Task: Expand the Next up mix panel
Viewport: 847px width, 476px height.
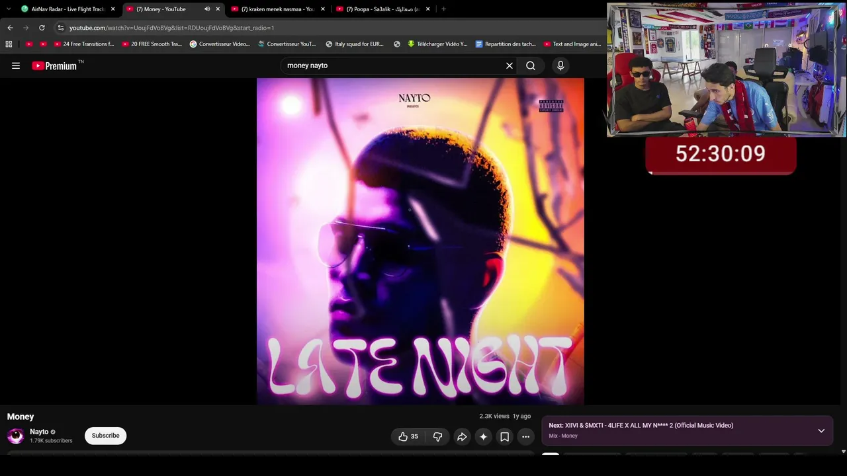Action: click(821, 431)
